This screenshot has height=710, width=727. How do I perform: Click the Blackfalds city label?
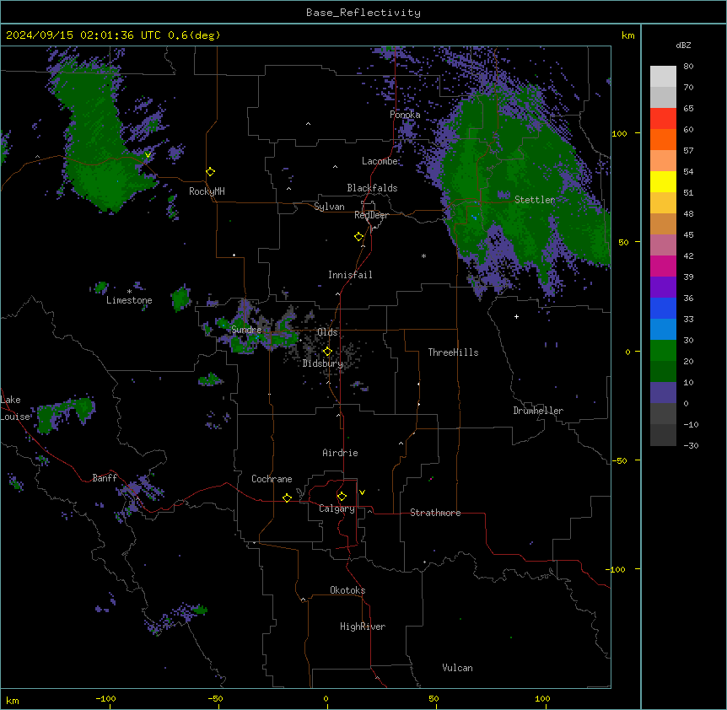coord(372,188)
